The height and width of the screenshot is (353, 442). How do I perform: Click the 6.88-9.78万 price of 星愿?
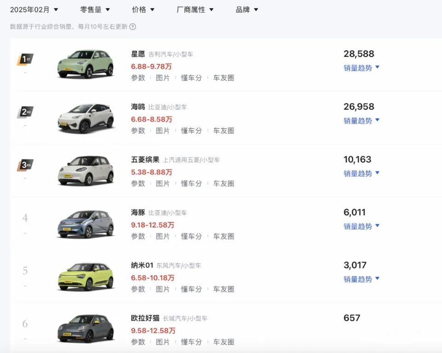tap(151, 67)
